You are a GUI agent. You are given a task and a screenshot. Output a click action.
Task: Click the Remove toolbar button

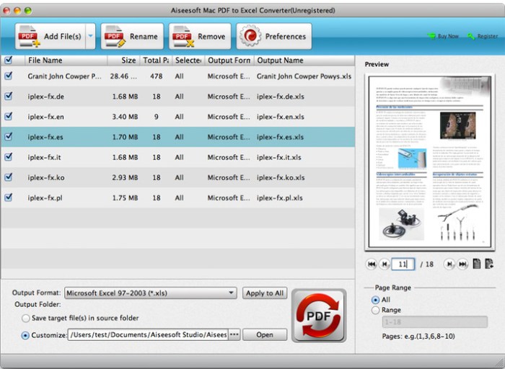[200, 36]
